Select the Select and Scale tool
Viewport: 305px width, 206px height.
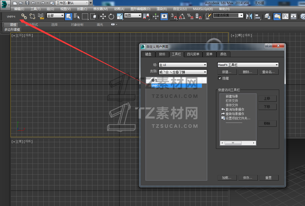[120, 16]
